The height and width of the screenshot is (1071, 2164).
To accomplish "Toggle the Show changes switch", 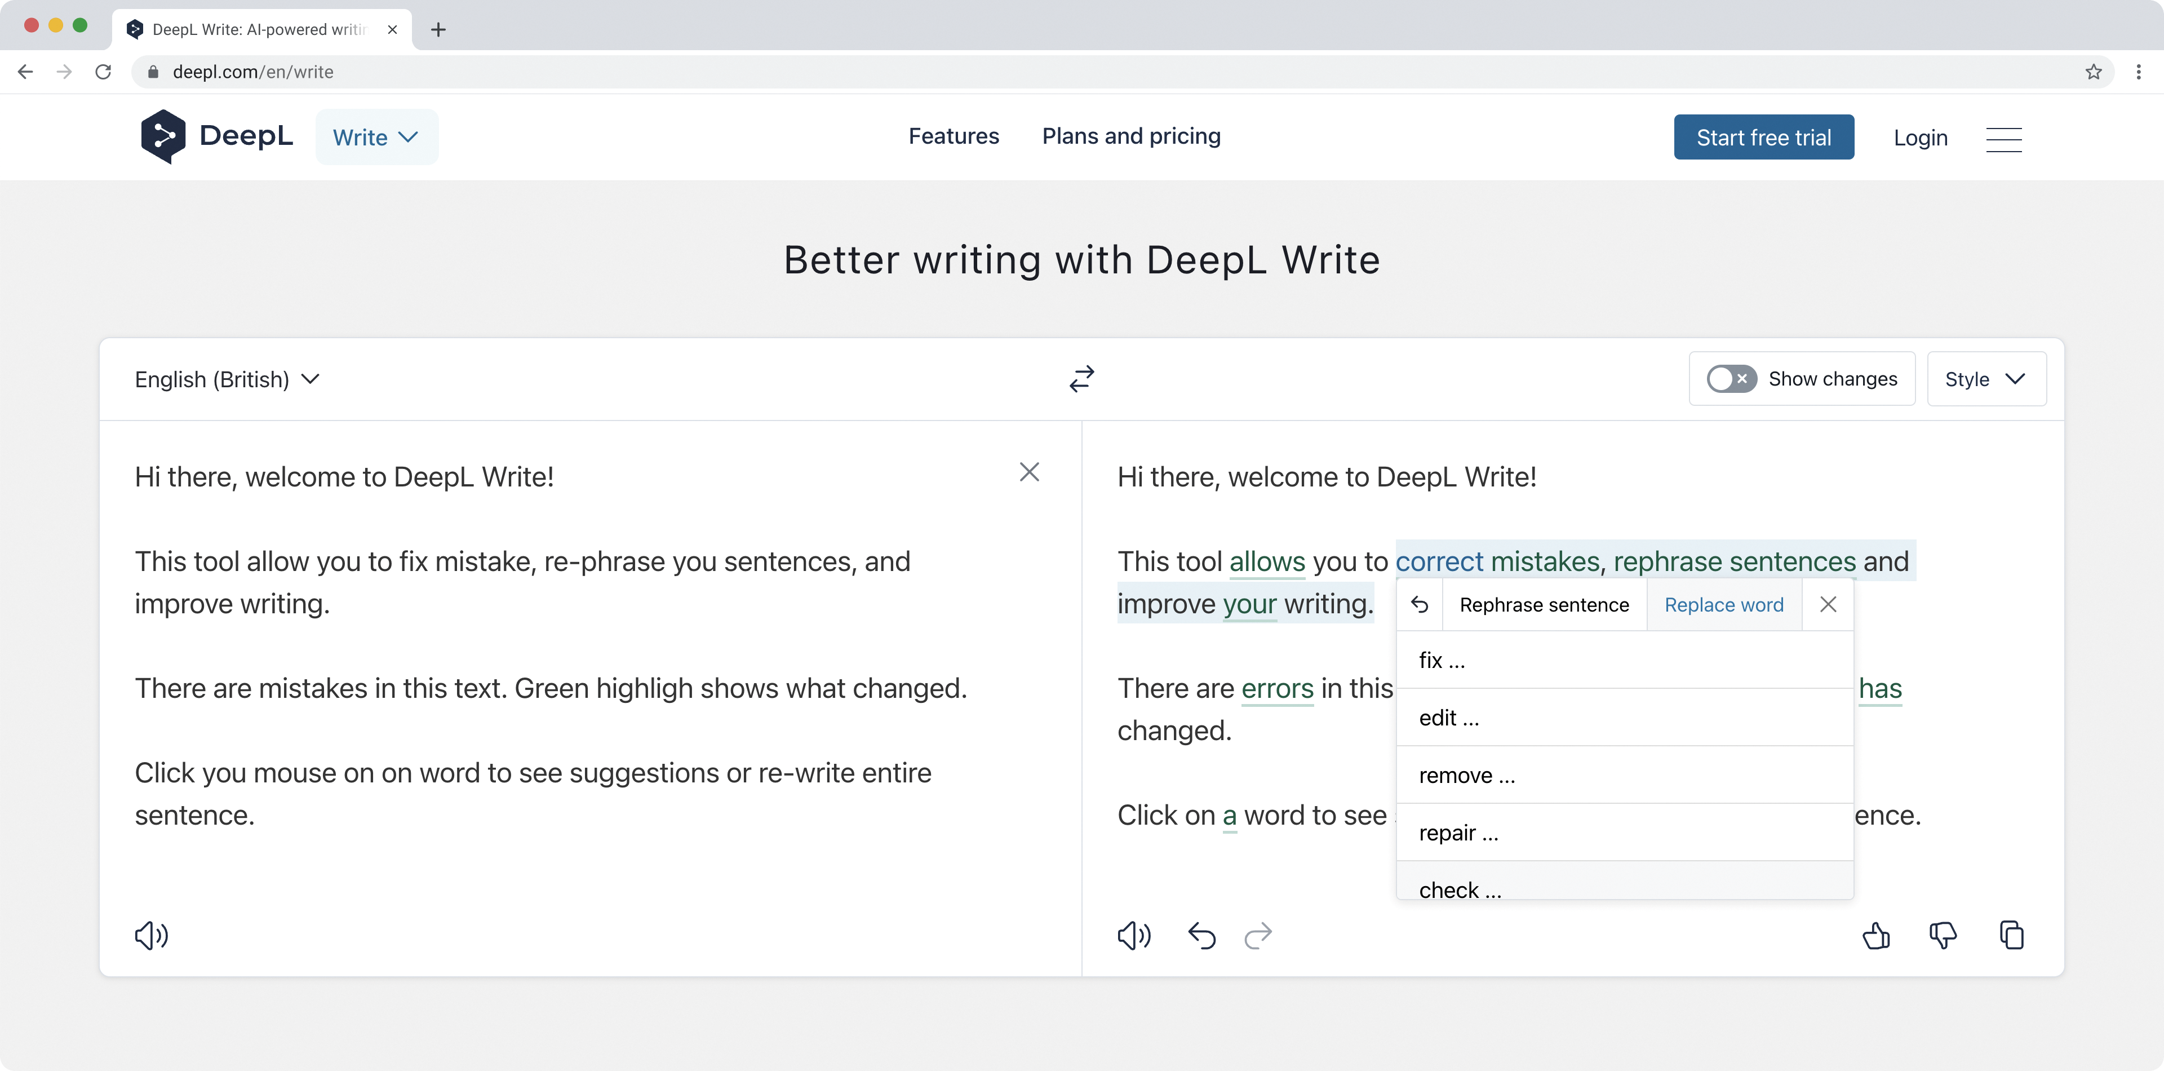I will click(x=1731, y=379).
